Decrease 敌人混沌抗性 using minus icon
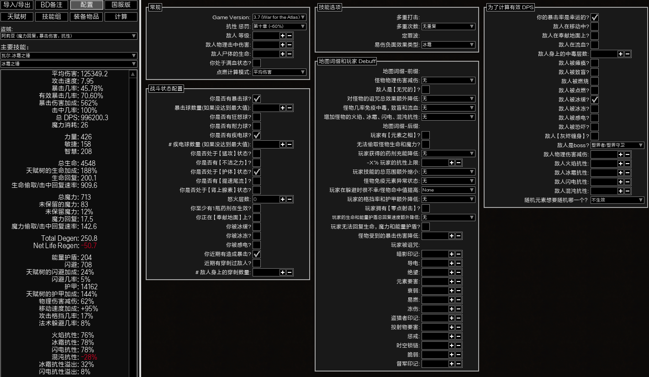 click(x=628, y=191)
